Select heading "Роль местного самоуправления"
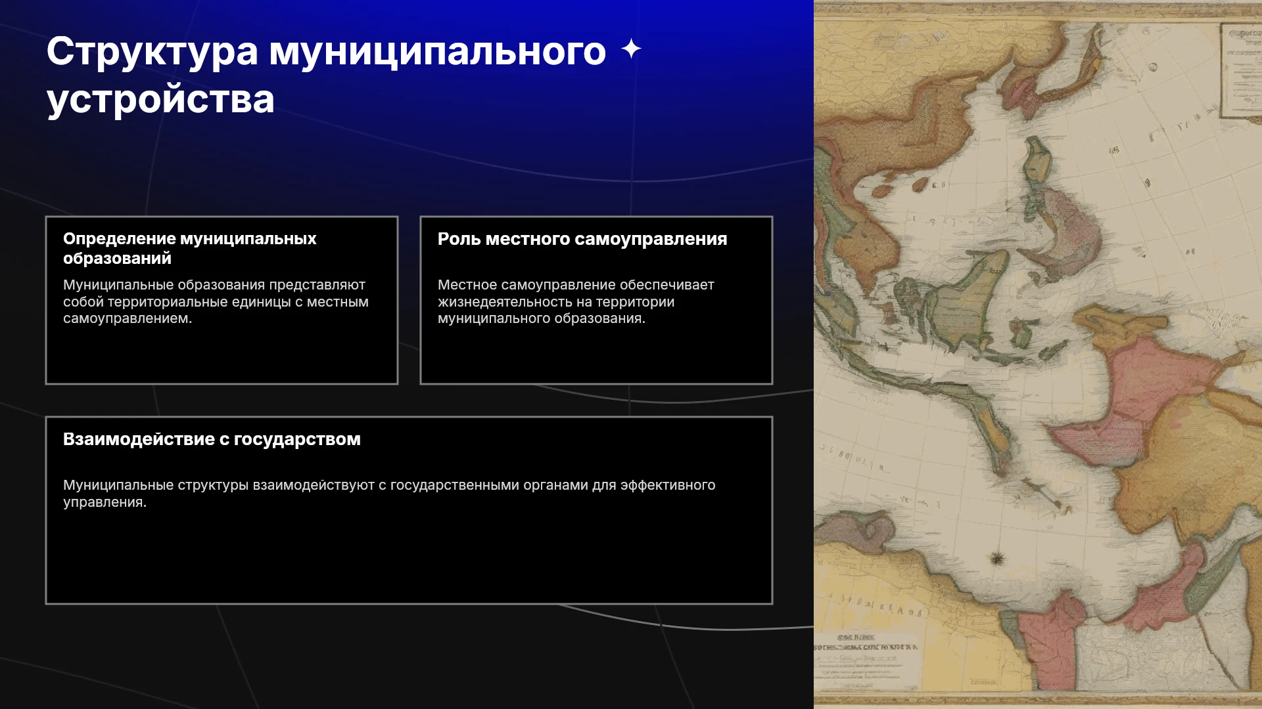Screen dimensions: 1262x709 click(582, 239)
